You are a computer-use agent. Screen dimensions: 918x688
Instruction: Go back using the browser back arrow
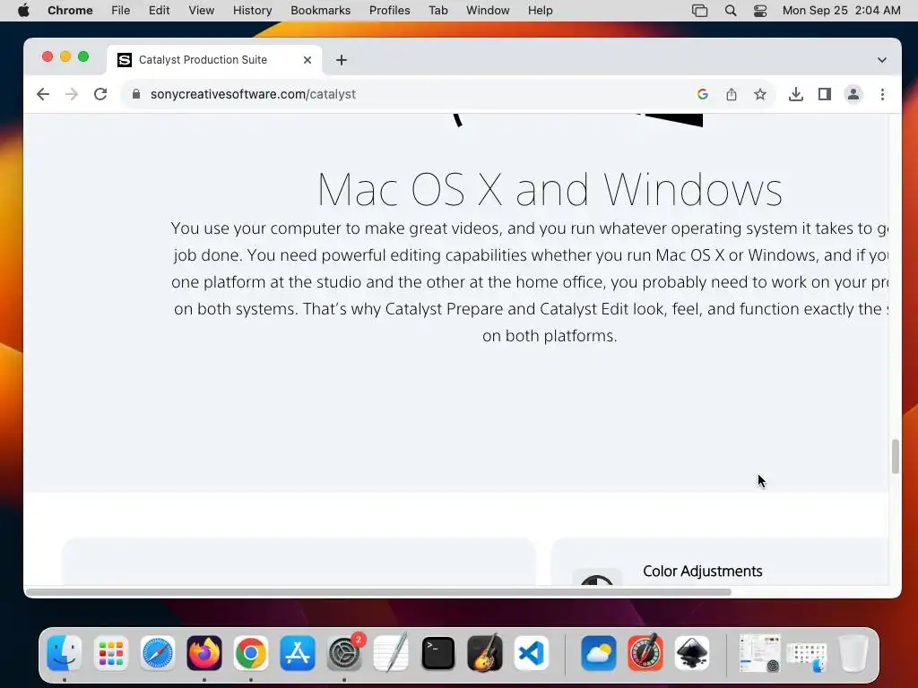point(43,94)
